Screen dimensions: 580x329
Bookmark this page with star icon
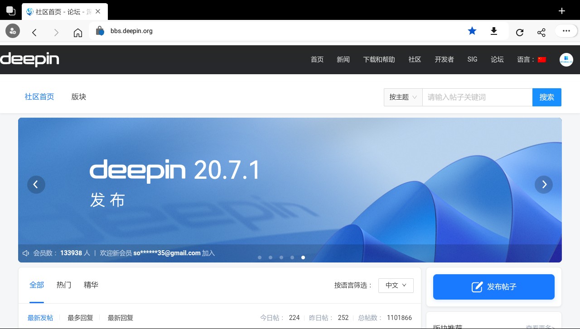click(472, 31)
